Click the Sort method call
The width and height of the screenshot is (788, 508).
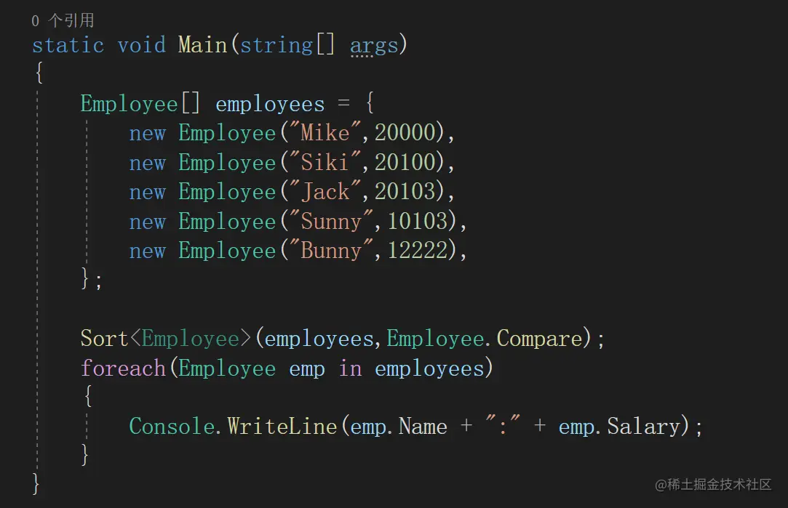tap(105, 339)
